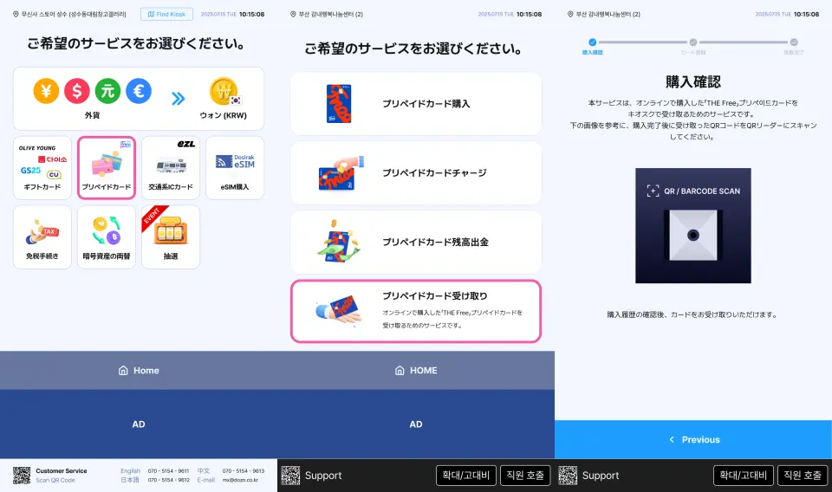
Task: Click the last progress step circle
Action: point(794,42)
